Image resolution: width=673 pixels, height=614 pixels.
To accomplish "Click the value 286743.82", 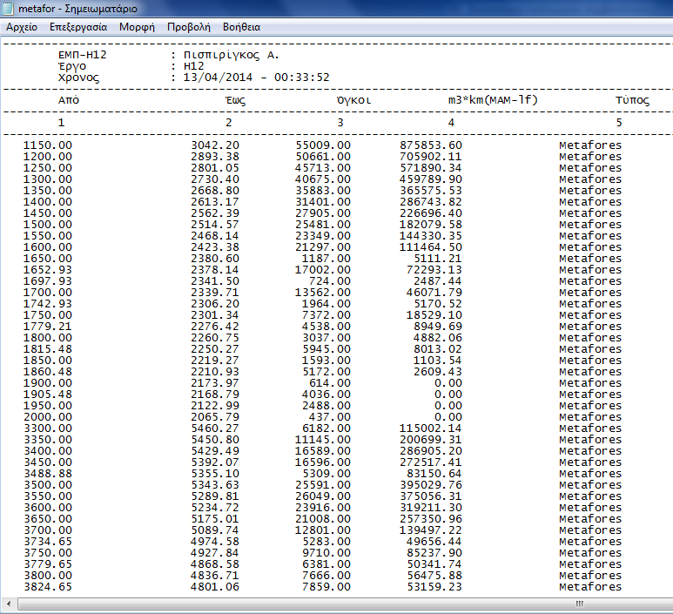I will [x=431, y=202].
